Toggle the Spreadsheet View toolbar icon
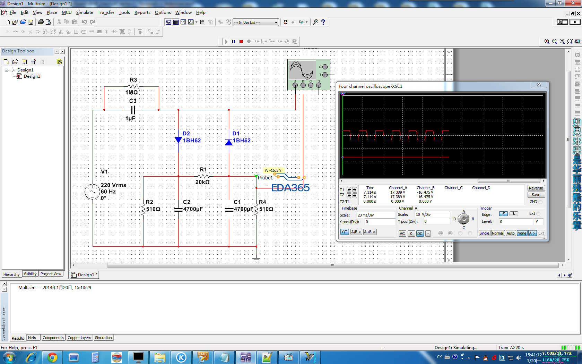Image resolution: width=582 pixels, height=364 pixels. (176, 22)
